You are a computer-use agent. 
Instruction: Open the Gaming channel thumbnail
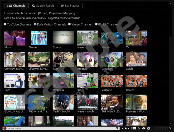(39, 38)
